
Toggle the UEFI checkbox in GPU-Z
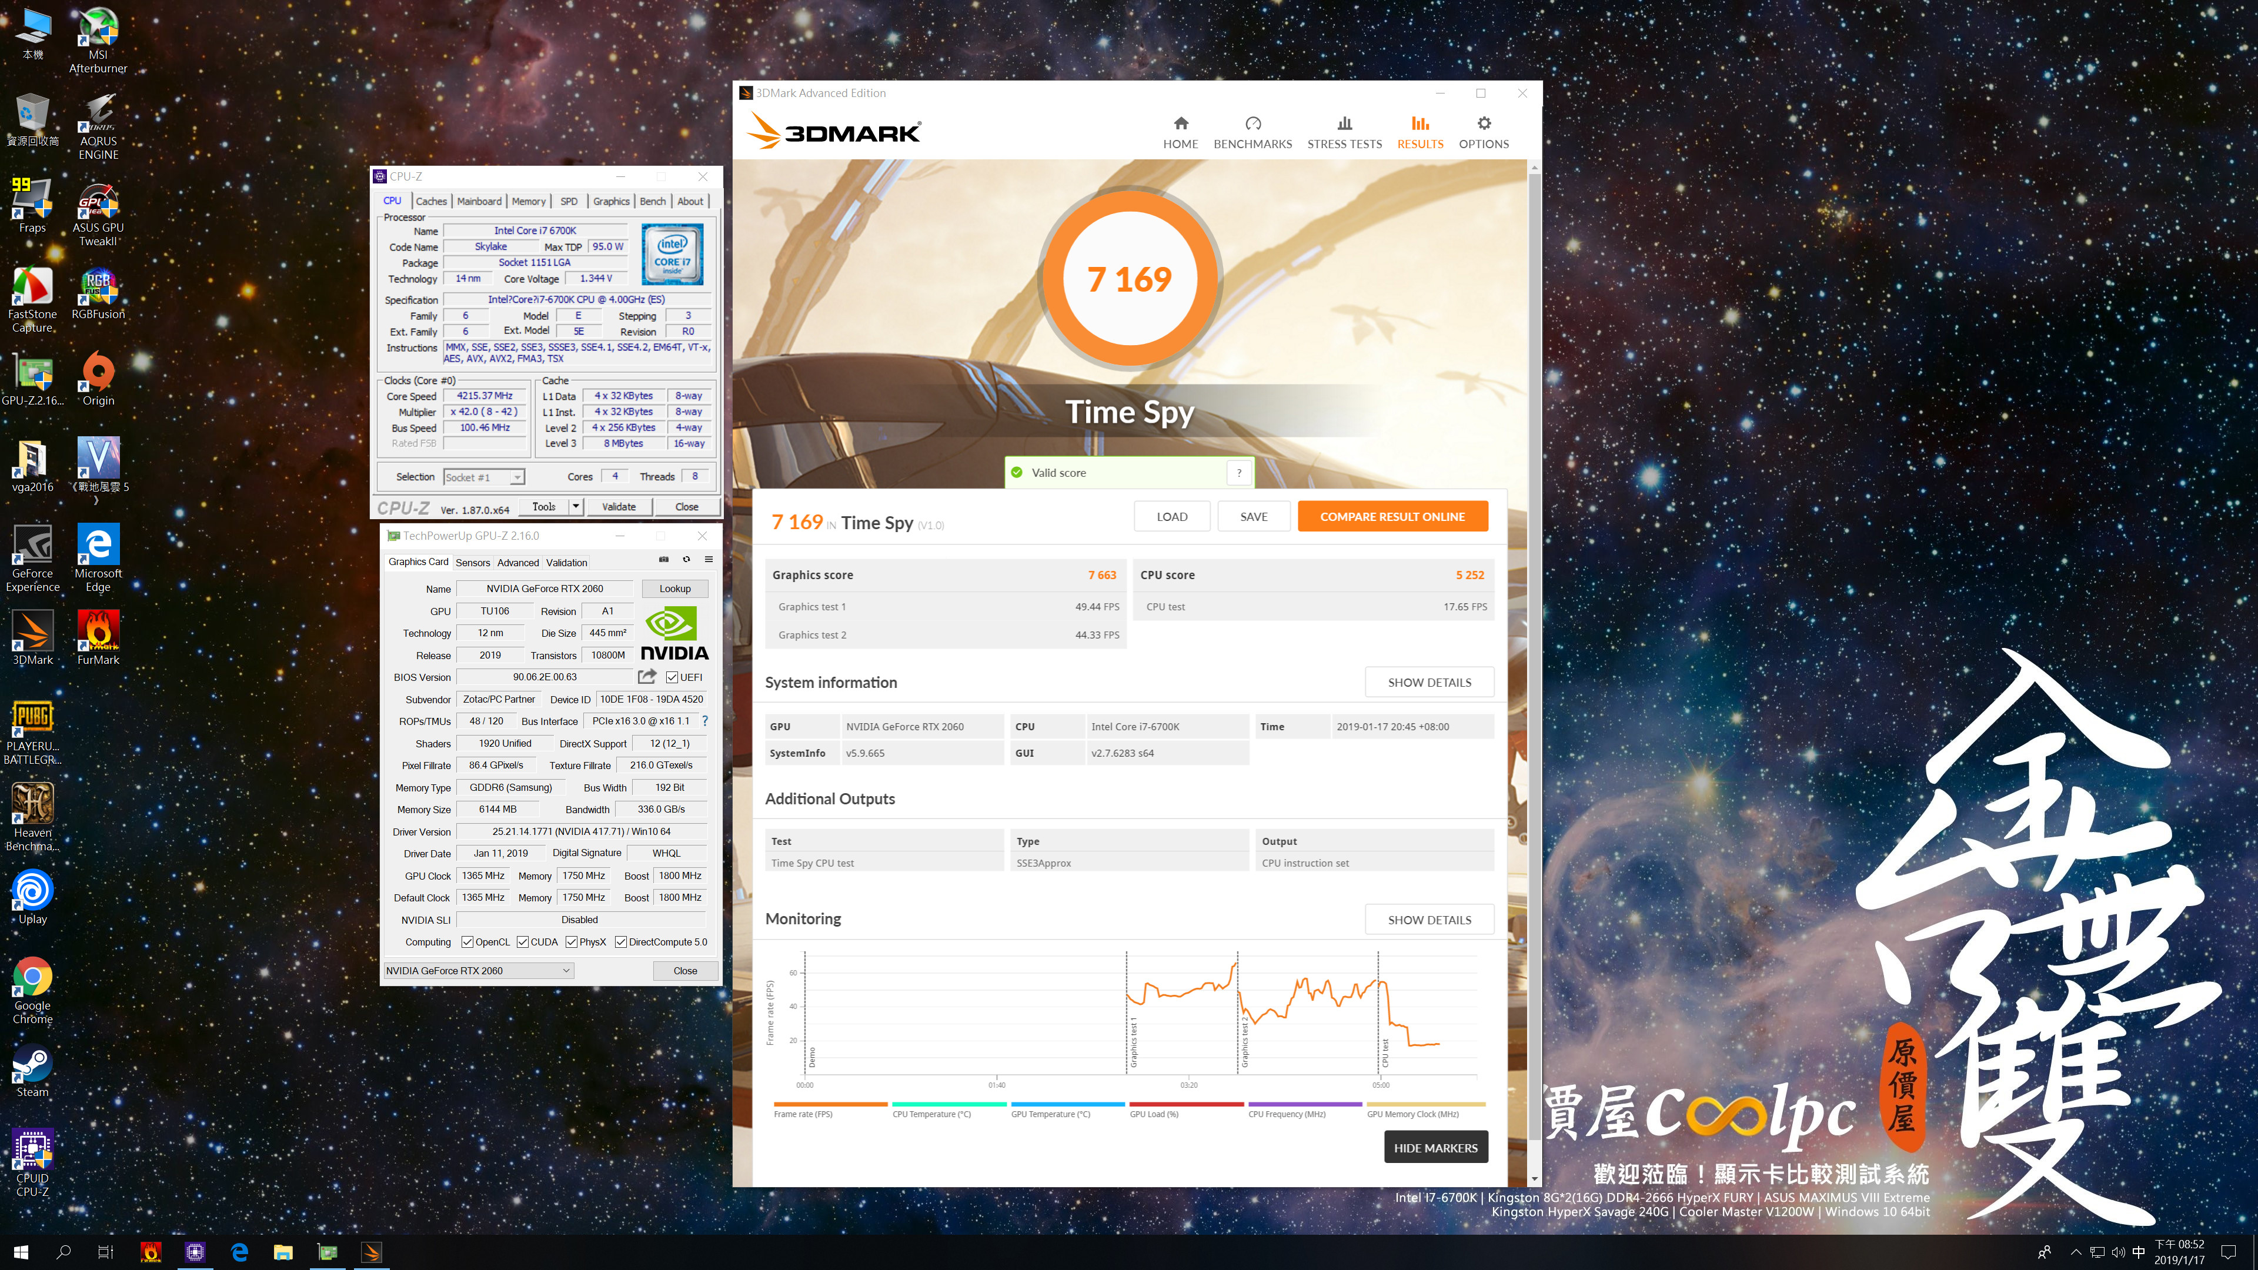(672, 677)
